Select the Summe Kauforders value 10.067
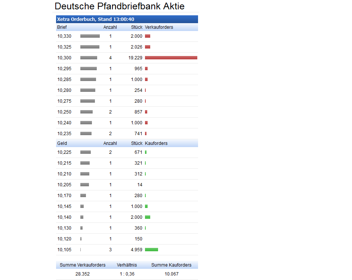Image resolution: width=352 pixels, height=280 pixels. tap(171, 274)
